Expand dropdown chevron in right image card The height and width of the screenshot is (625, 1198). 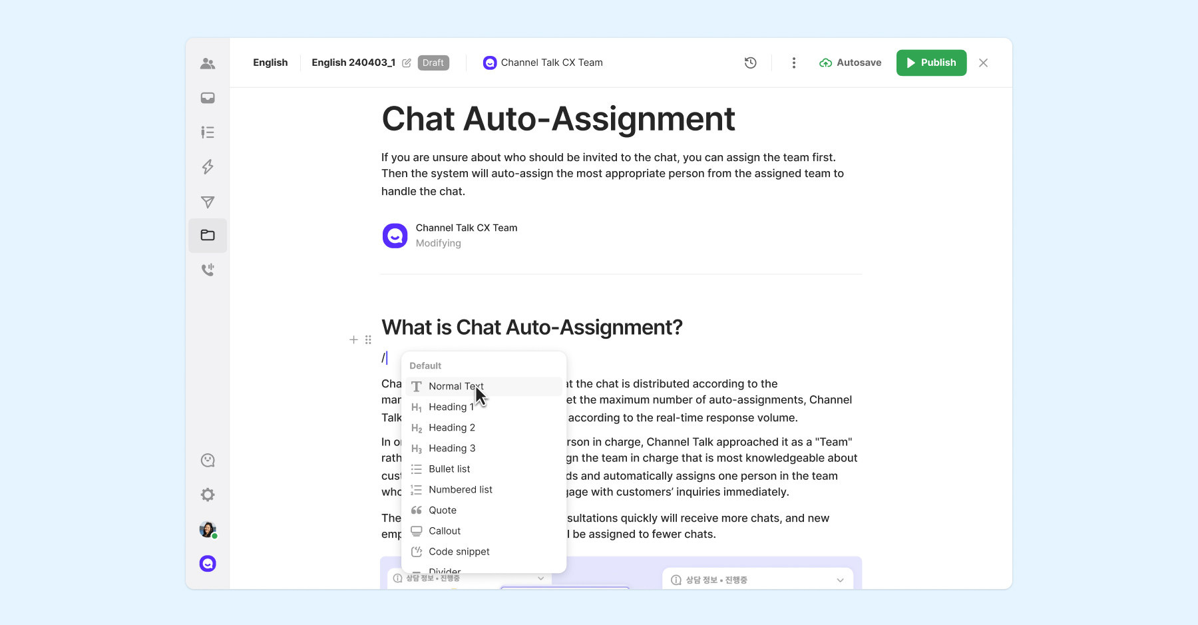pos(840,580)
